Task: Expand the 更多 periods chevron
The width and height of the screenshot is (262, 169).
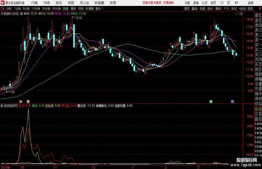Action: (103, 9)
